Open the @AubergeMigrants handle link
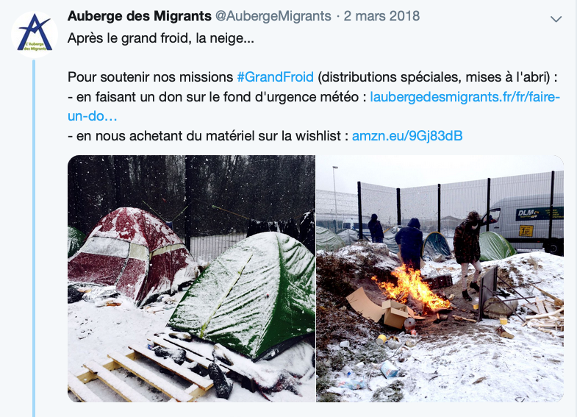The height and width of the screenshot is (417, 577). point(273,16)
